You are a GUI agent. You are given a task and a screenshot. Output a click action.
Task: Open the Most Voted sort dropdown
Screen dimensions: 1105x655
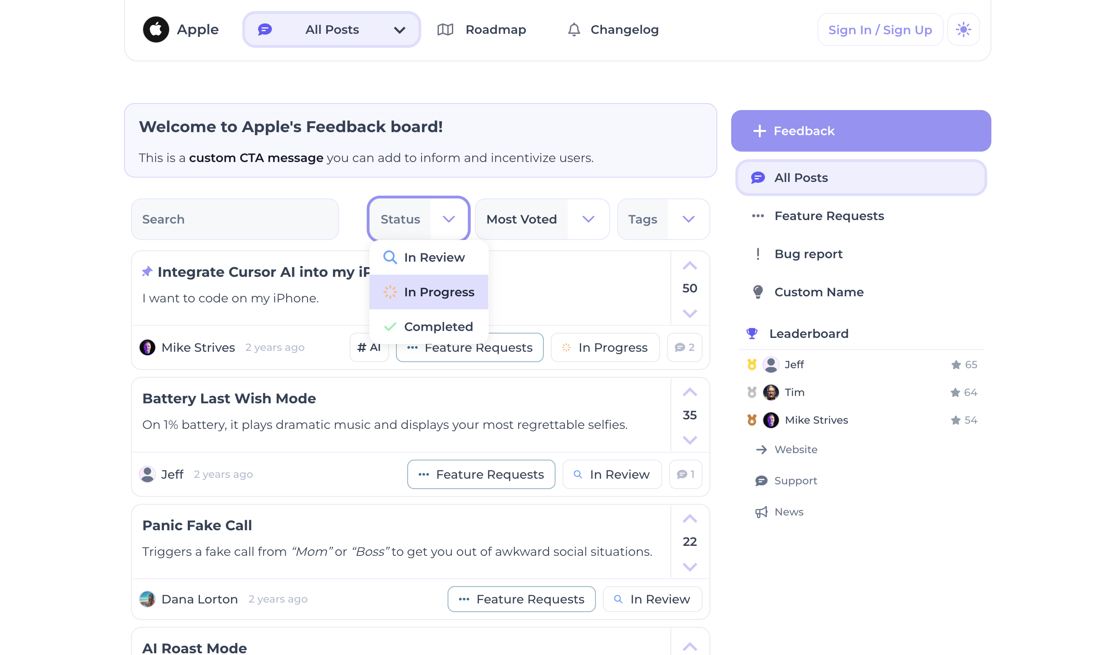click(x=542, y=219)
